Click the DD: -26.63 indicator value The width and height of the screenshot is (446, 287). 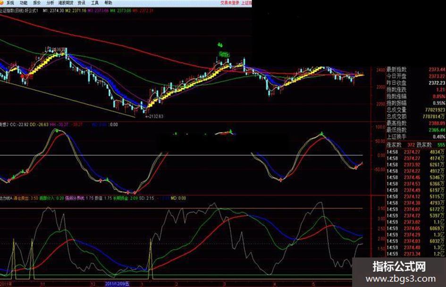click(39, 124)
